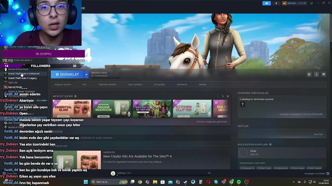This screenshot has width=332, height=186.
Task: Click the DAVUK profile avatar
Action: tap(284, 3)
